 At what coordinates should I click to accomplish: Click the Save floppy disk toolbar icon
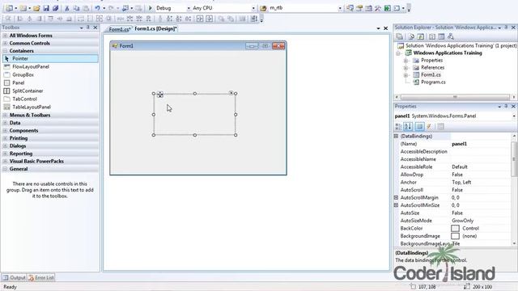point(46,8)
